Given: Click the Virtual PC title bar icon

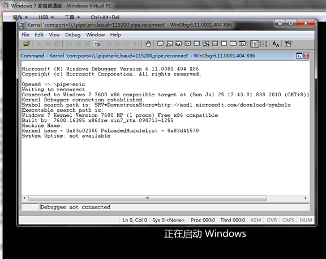Looking at the screenshot, I should 6,6.
